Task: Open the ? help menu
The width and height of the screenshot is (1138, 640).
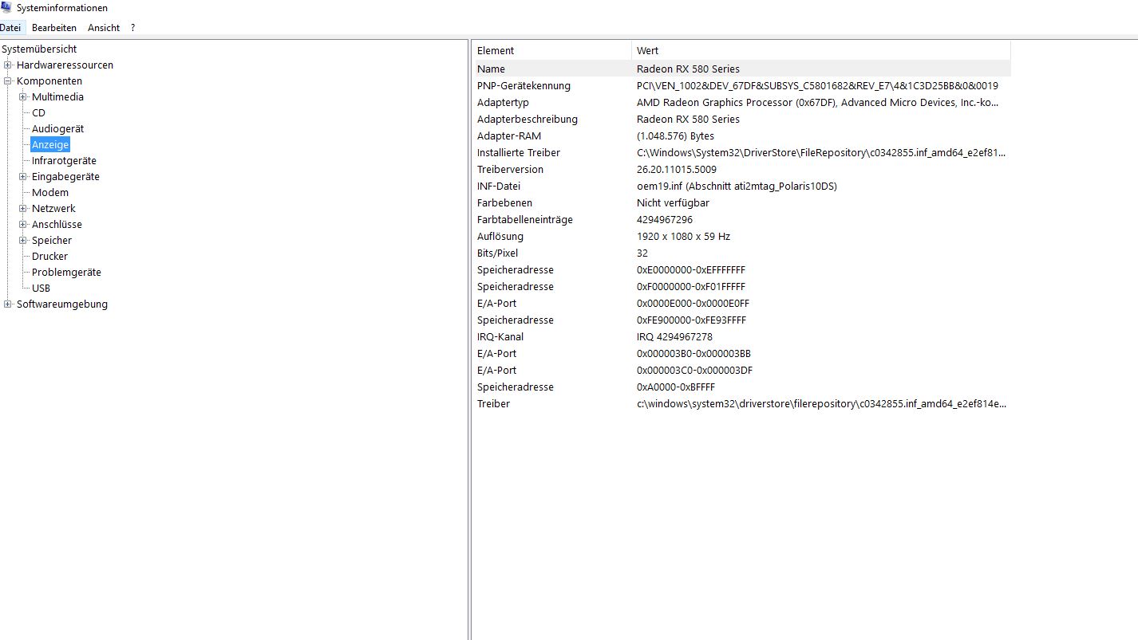Action: coord(132,28)
